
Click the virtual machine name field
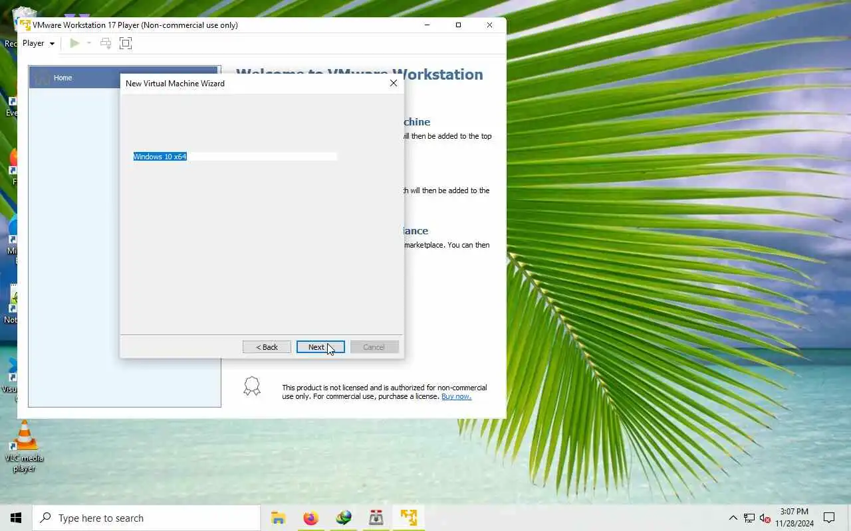pyautogui.click(x=235, y=157)
